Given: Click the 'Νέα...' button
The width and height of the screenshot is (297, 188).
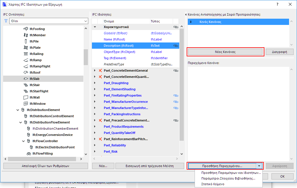Looking at the screenshot, I should pyautogui.click(x=103, y=166).
